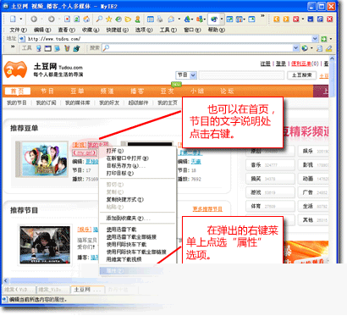Open Favorites via the star icon

109,19
